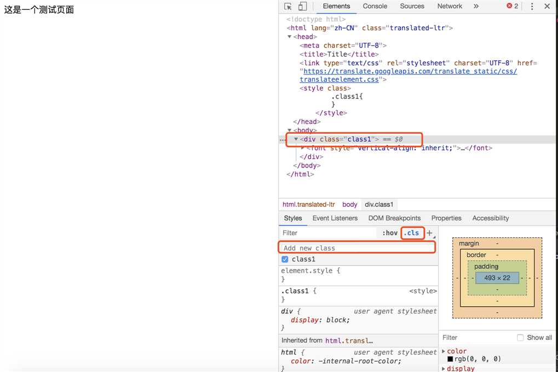This screenshot has height=372, width=558.
Task: Activate the inspect element picker icon
Action: pos(288,7)
